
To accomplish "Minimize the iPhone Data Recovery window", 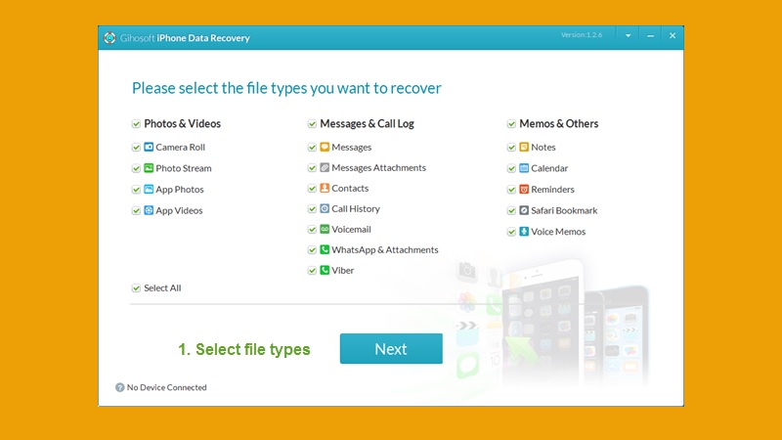I will click(x=650, y=36).
